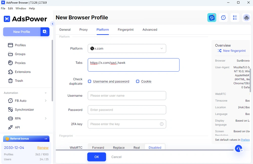Collapse the sidebar with the chevron button
The width and height of the screenshot is (253, 164).
tap(52, 24)
